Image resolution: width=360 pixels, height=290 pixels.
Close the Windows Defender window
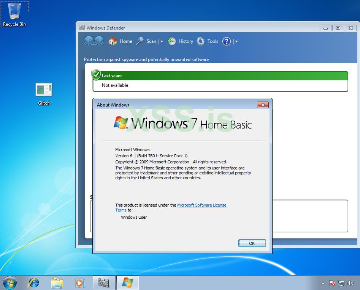click(350, 28)
